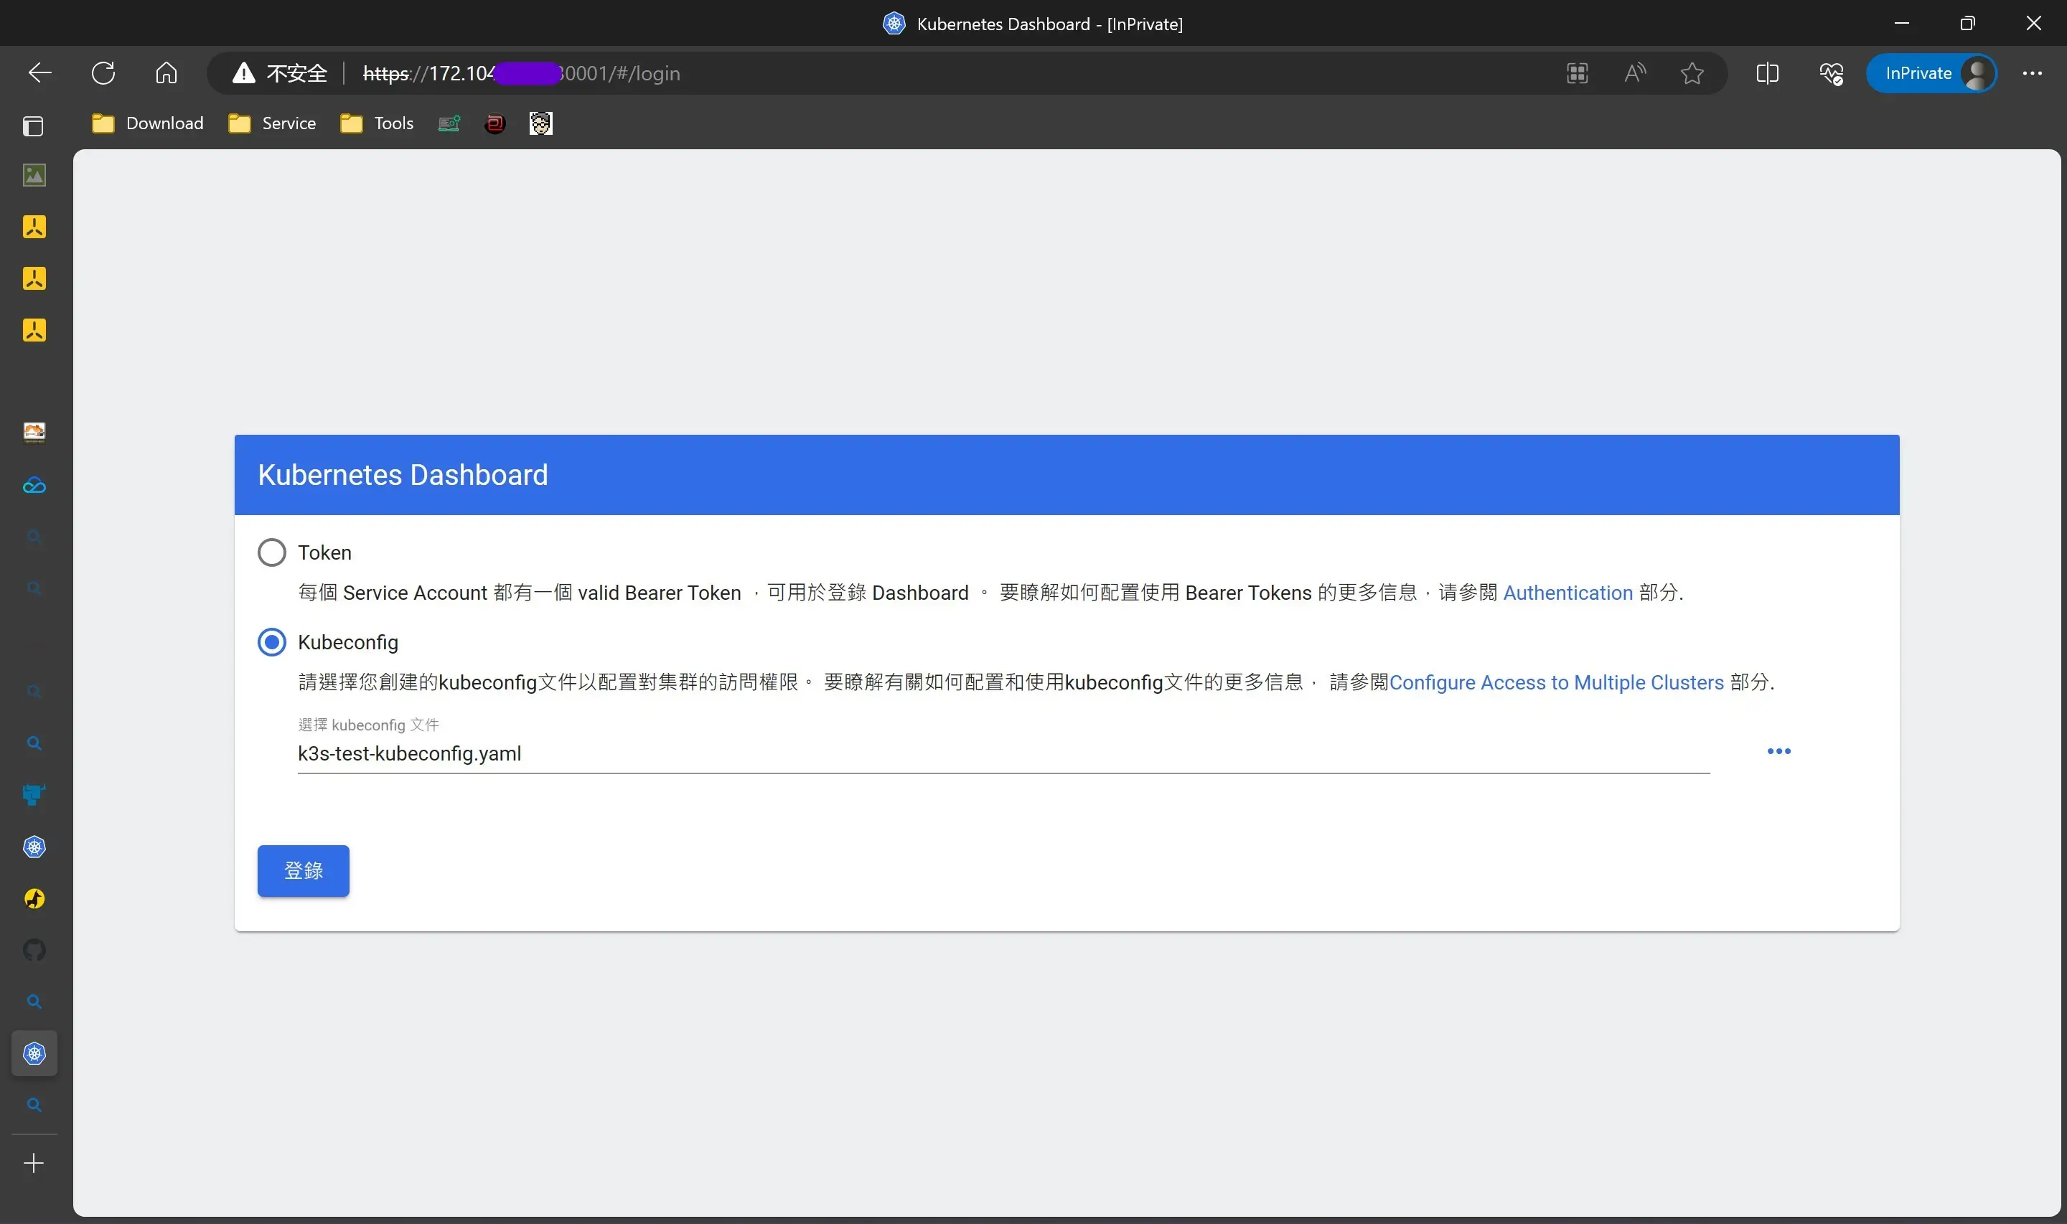Image resolution: width=2067 pixels, height=1224 pixels.
Task: Switch to the GitHub icon tab
Action: [34, 950]
